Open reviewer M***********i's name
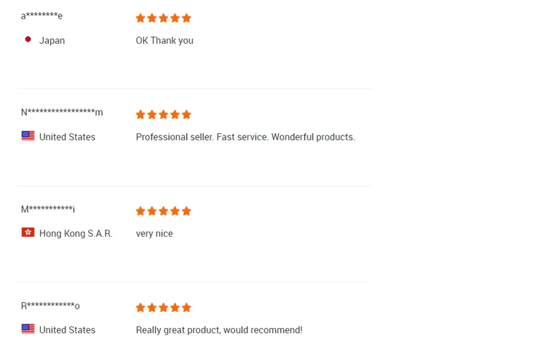 tap(47, 209)
